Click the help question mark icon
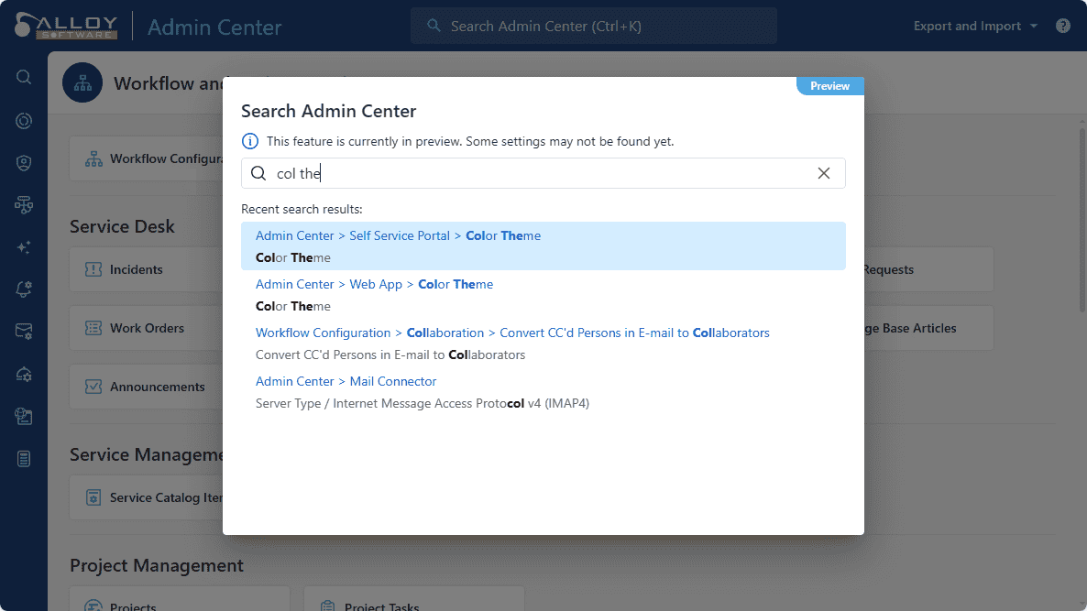Screen dimensions: 1087x611 coord(1063,26)
